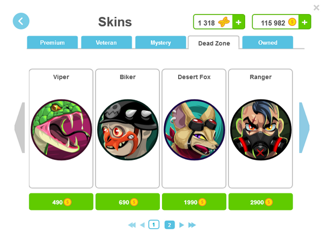Buy Biker skin for 690 coins
The width and height of the screenshot is (324, 238).
tap(127, 202)
